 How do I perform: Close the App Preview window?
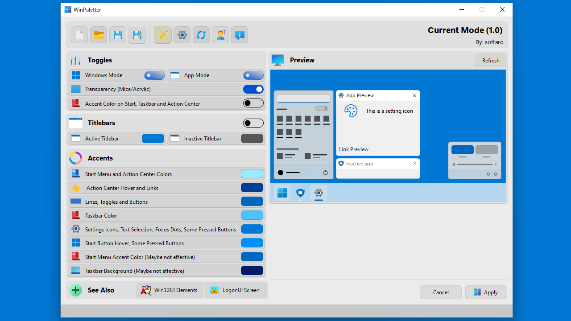[414, 95]
